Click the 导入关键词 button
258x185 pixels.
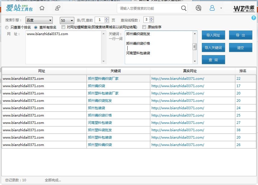213,48
